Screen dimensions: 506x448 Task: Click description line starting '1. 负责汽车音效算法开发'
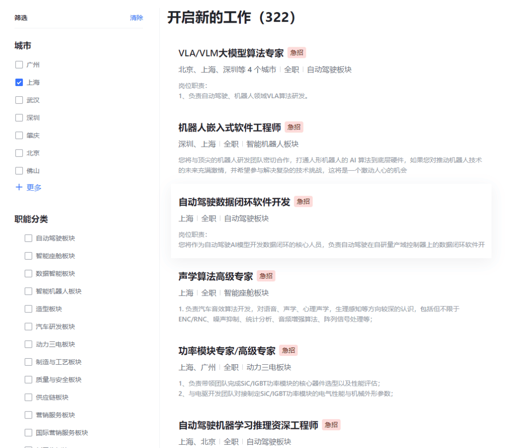pos(319,309)
